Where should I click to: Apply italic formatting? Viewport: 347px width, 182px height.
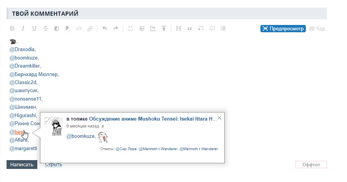click(x=23, y=28)
